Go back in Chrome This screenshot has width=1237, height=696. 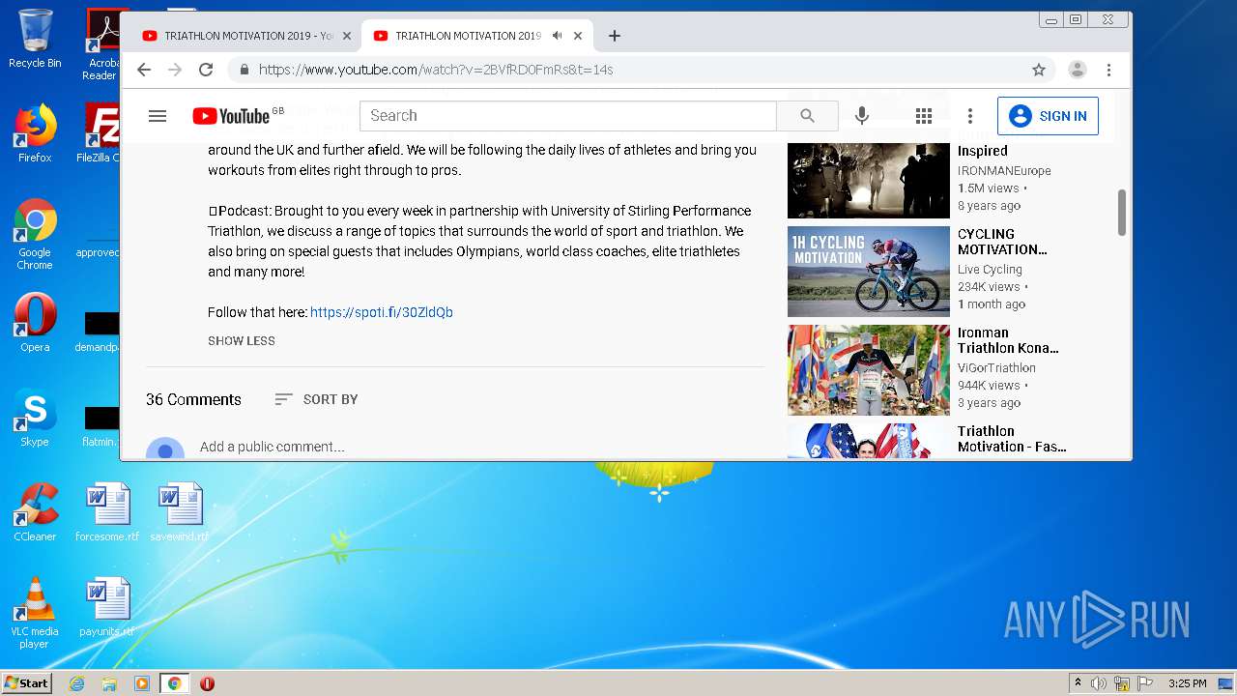click(144, 70)
